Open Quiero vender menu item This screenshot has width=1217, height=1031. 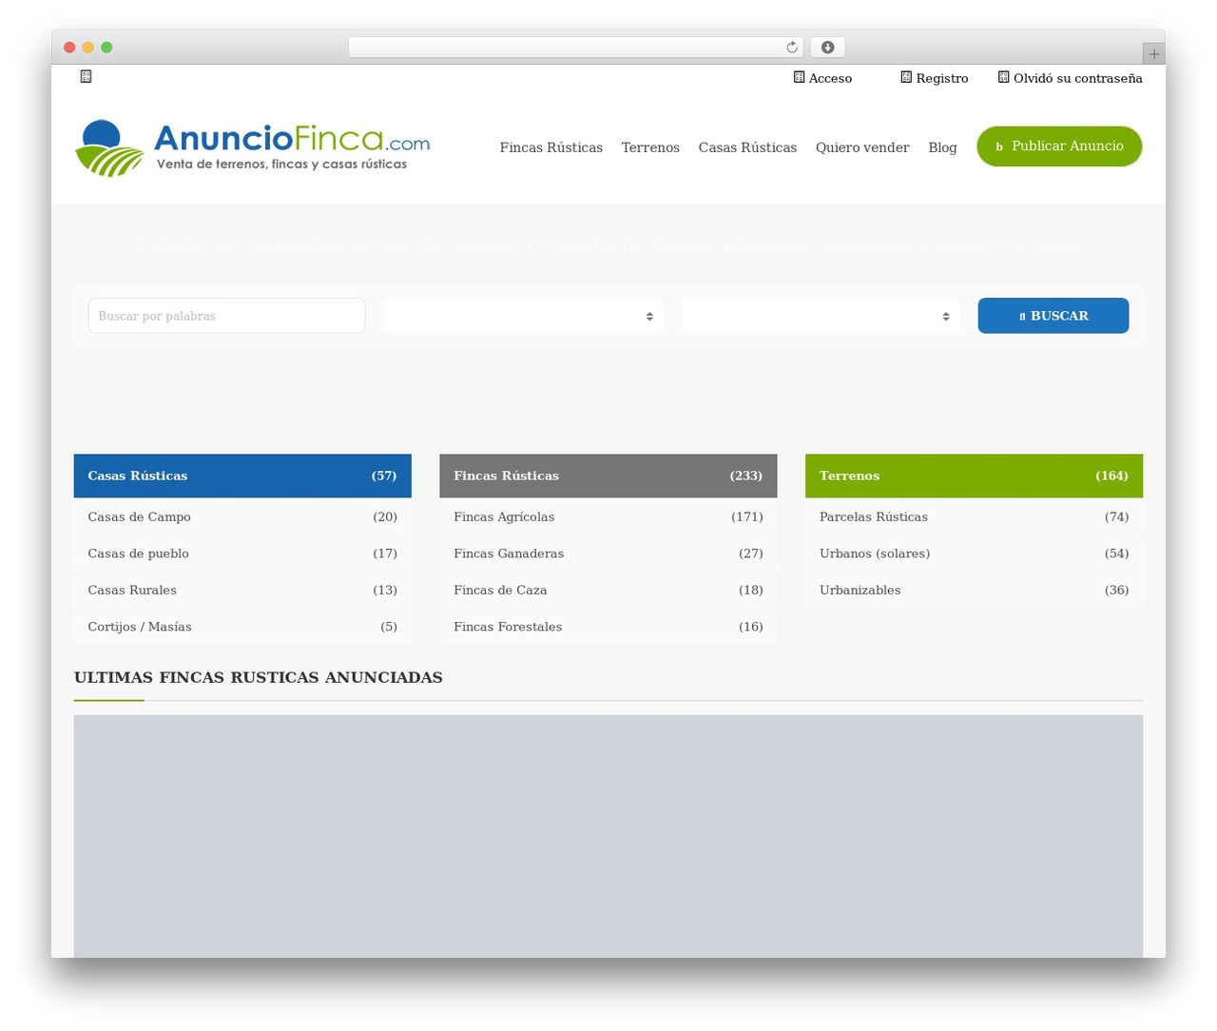click(x=862, y=147)
